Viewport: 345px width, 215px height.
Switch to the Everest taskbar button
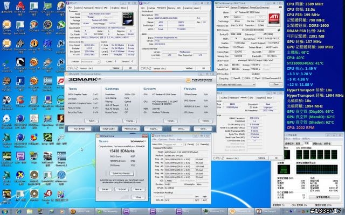point(81,211)
